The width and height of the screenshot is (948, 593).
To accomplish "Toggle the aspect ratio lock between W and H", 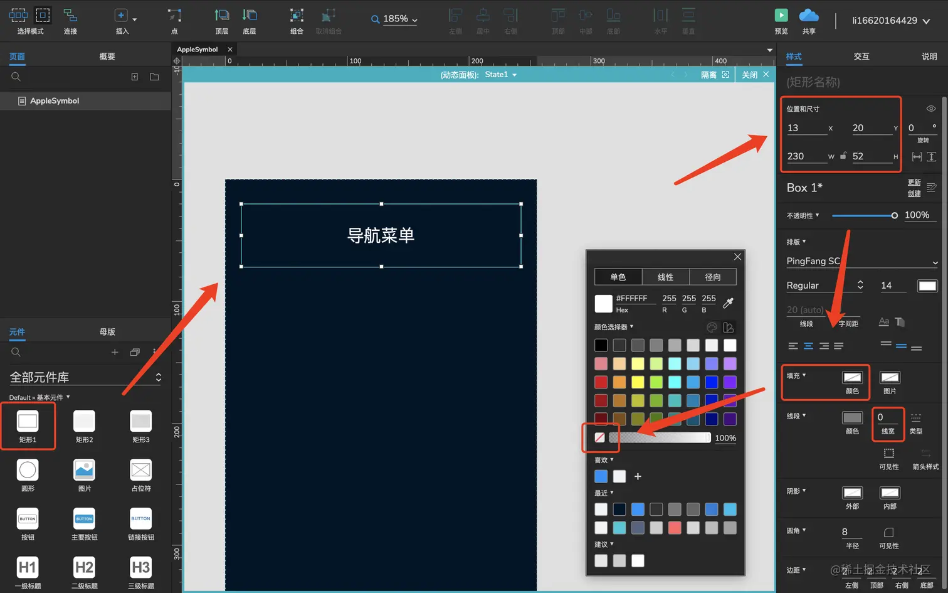I will pyautogui.click(x=843, y=156).
